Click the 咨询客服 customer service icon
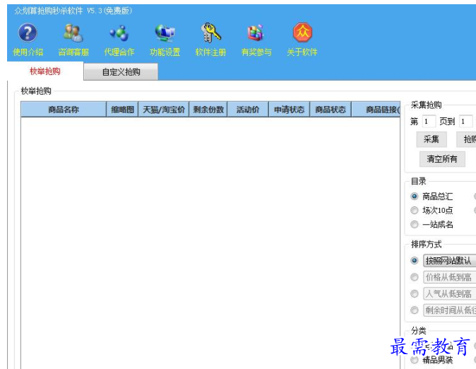The image size is (476, 369). (x=73, y=33)
